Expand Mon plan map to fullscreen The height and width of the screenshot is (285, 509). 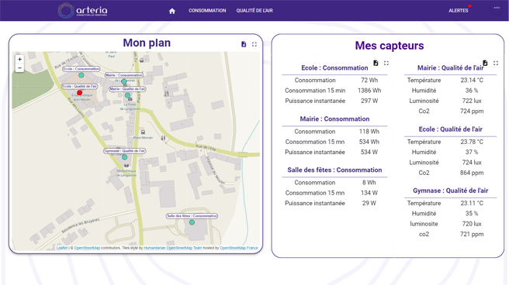point(254,44)
